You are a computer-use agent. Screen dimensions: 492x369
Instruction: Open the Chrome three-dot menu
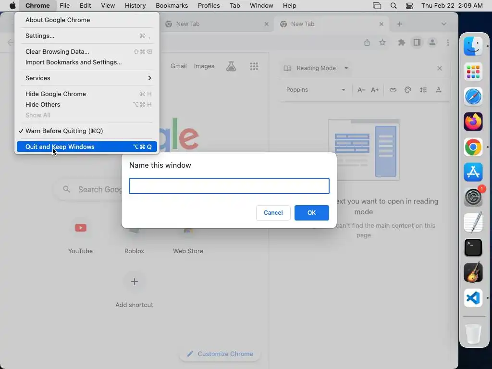pyautogui.click(x=448, y=42)
